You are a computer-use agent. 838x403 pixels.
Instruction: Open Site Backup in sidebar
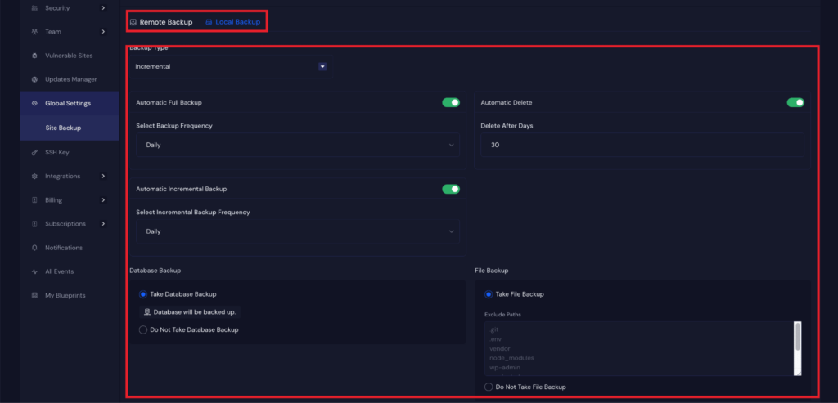(x=63, y=128)
